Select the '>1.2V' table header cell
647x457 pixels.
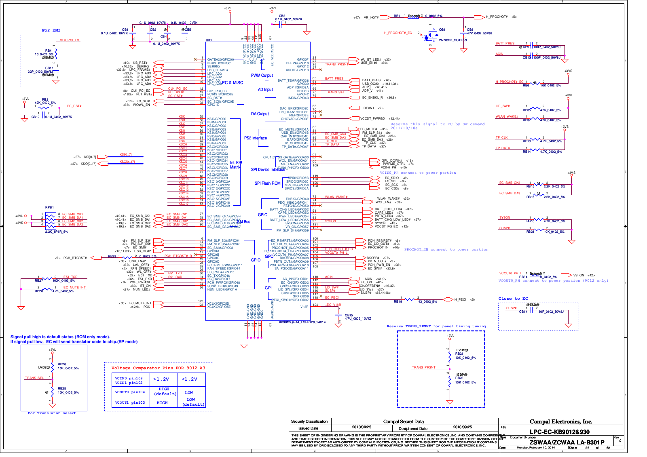(161, 379)
